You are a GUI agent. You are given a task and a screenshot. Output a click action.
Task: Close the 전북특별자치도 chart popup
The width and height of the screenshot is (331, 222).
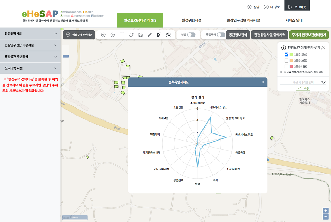(x=263, y=82)
